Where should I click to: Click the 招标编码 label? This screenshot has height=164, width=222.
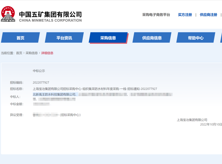(17, 83)
